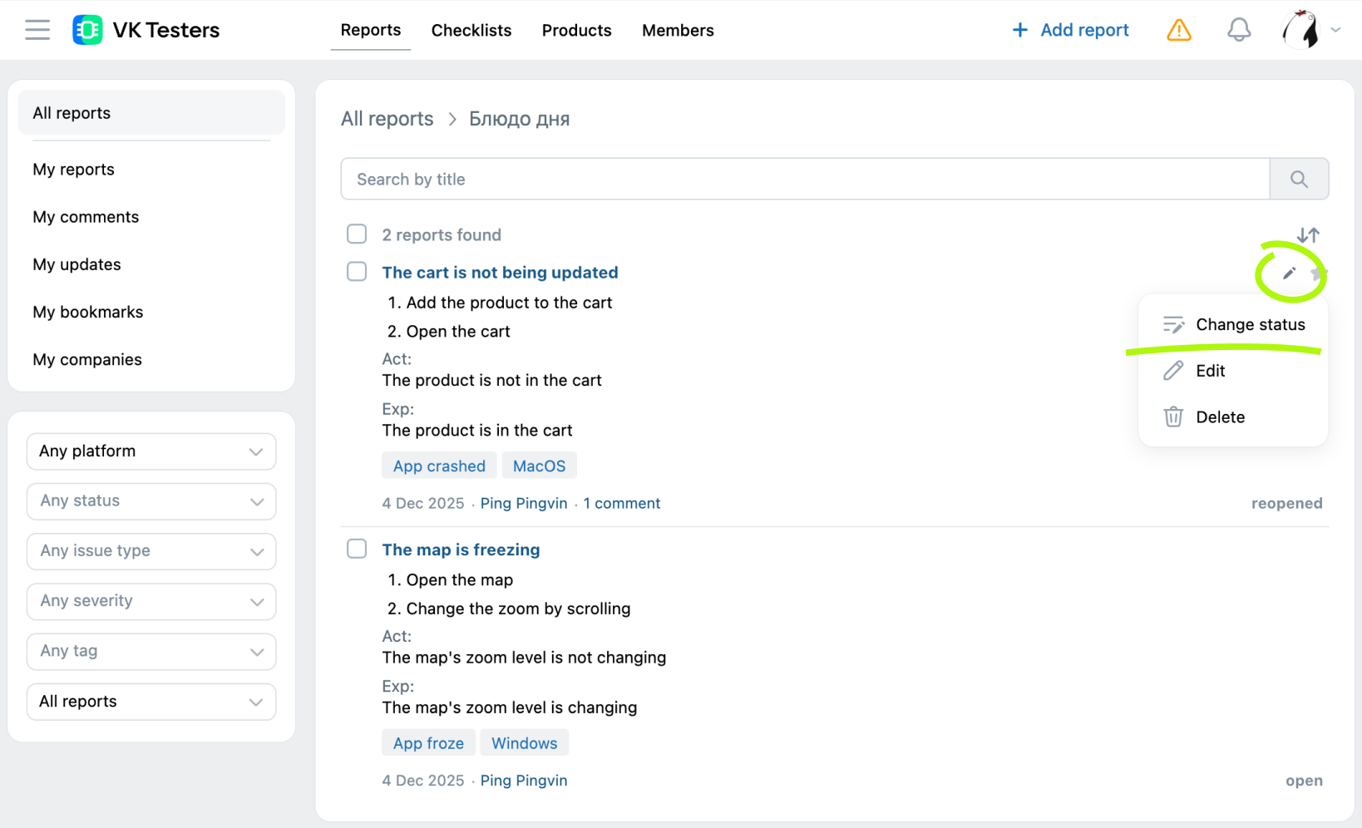Switch to the Products tab
The height and width of the screenshot is (828, 1362).
[576, 30]
